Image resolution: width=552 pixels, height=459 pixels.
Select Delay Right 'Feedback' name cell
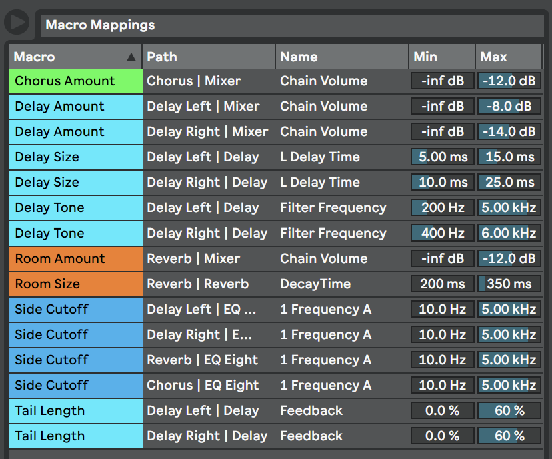[343, 436]
